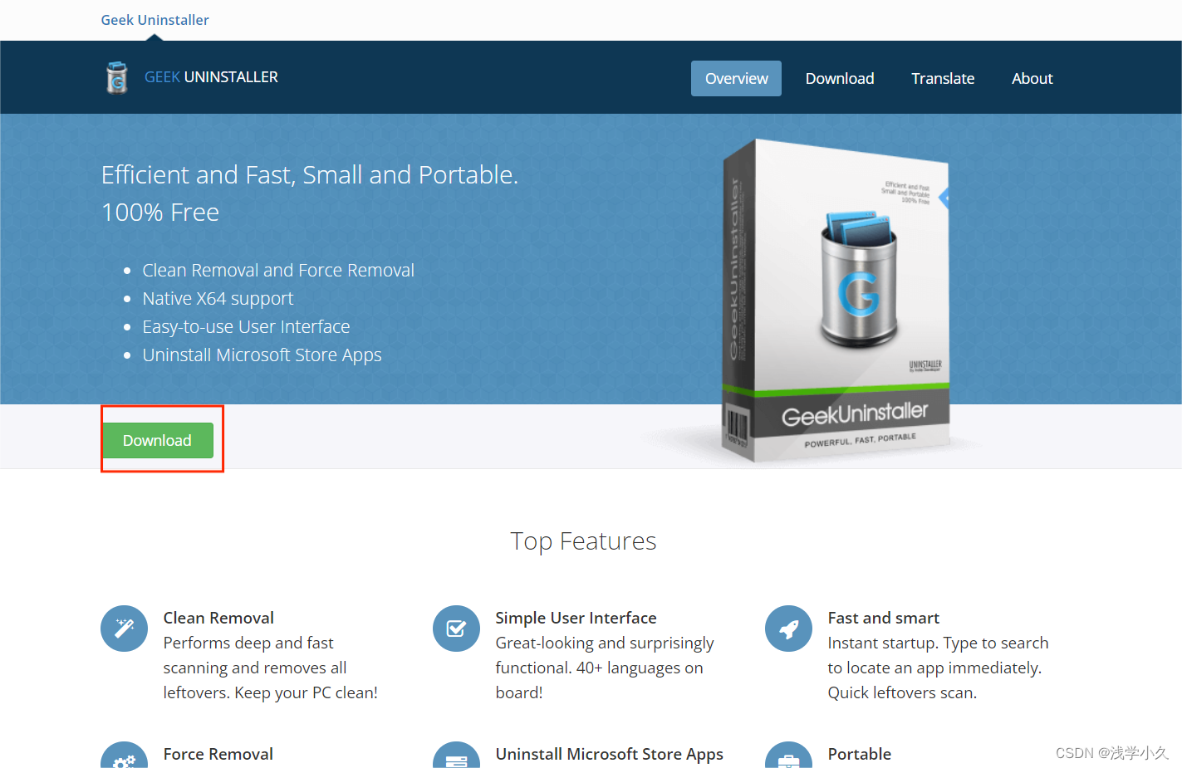Open the Translate navigation menu item
This screenshot has height=768, width=1182.
click(943, 78)
